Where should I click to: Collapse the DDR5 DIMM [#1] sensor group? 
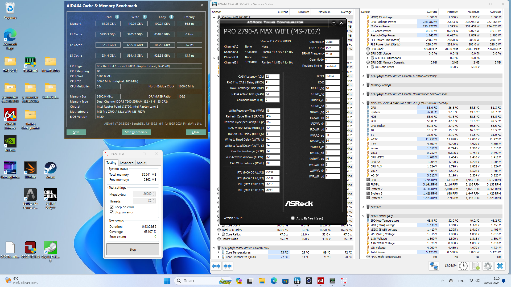coord(363,216)
